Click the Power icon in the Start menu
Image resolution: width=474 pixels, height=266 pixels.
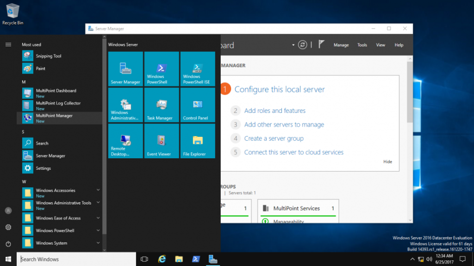point(8,244)
